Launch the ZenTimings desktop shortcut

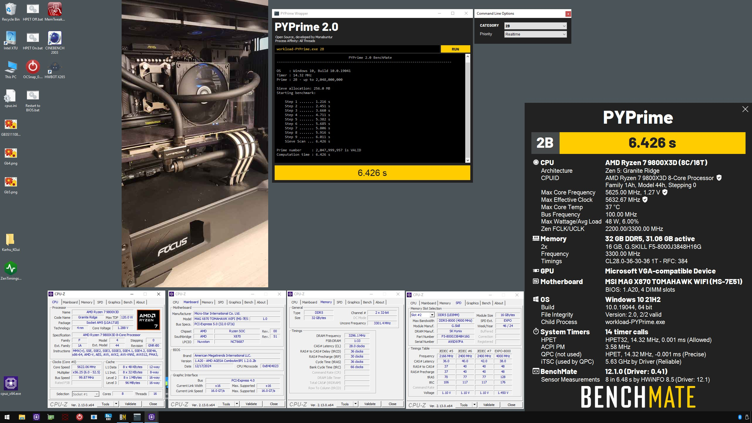(11, 271)
